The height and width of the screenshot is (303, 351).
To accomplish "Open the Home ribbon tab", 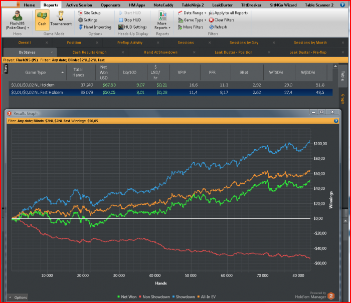I will 29,5.
